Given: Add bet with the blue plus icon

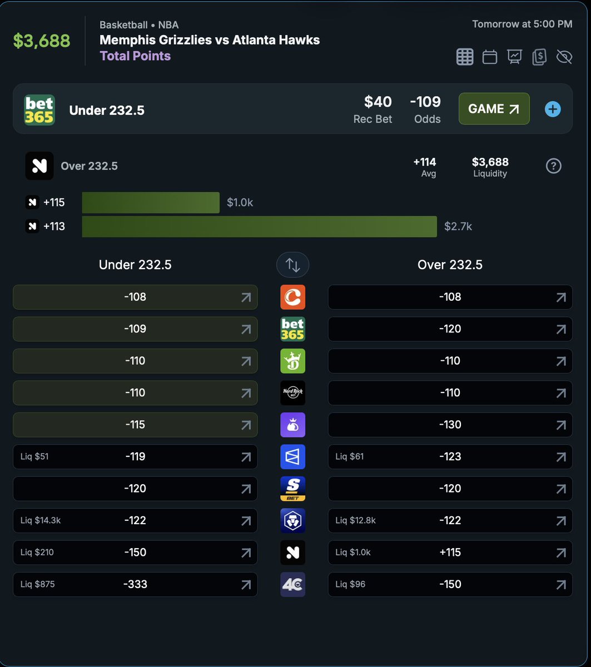Looking at the screenshot, I should (x=553, y=109).
